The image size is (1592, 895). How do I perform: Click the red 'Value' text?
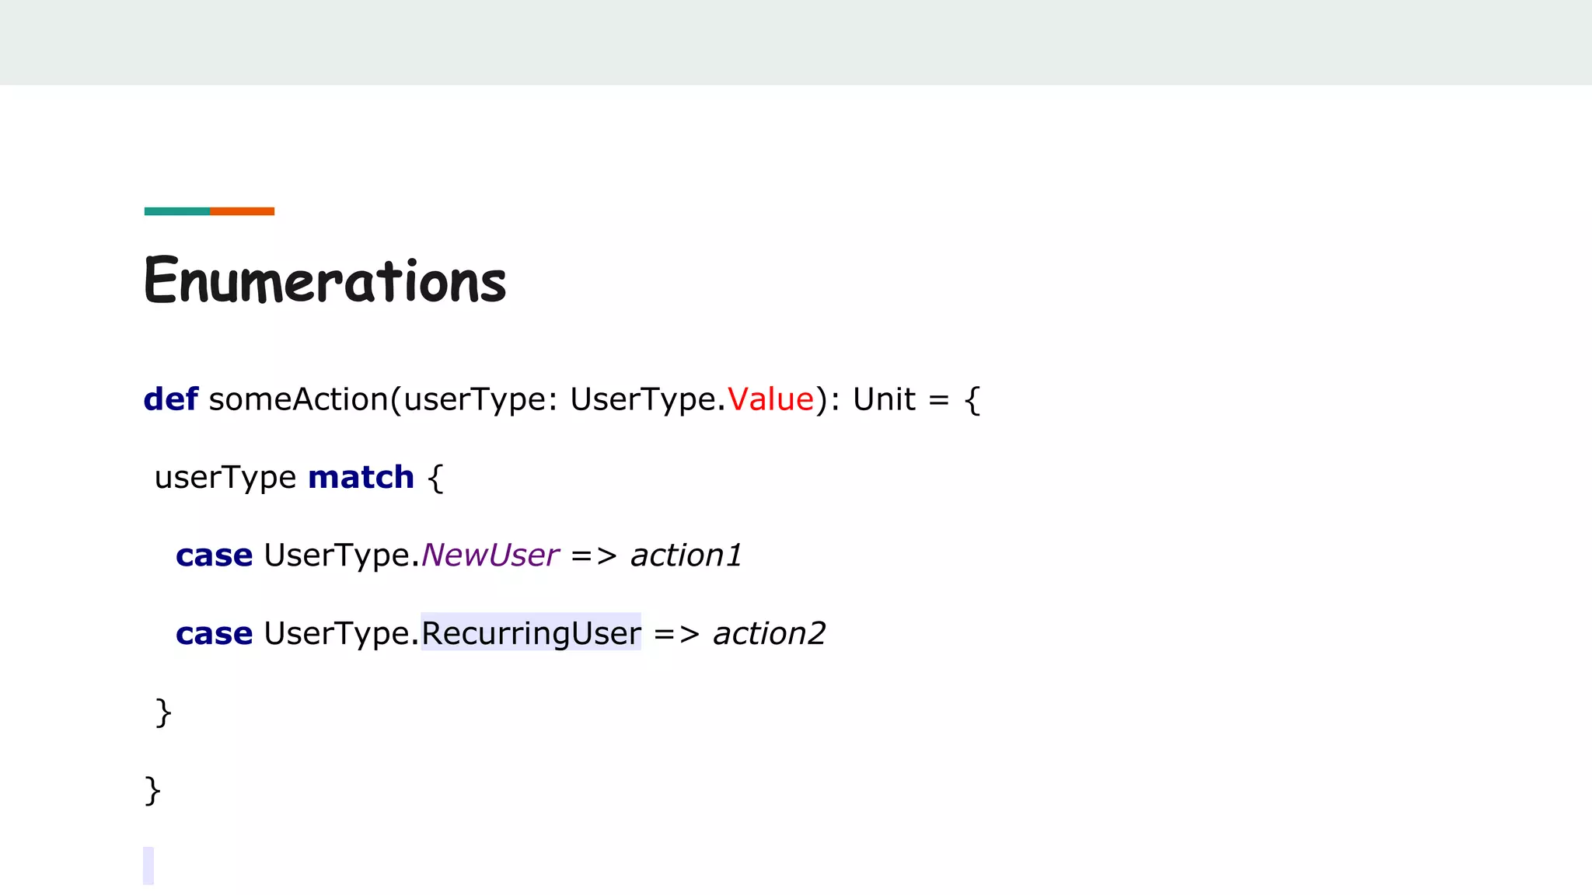[x=770, y=399]
